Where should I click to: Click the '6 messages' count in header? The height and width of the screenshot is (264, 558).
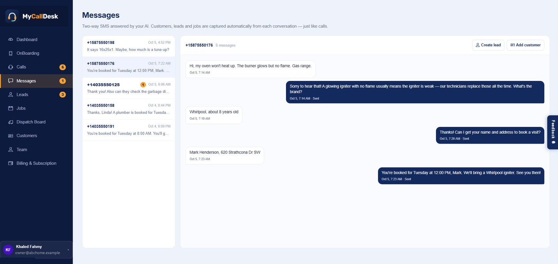pos(226,45)
